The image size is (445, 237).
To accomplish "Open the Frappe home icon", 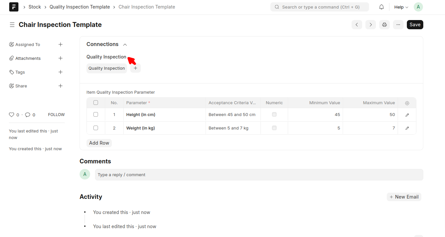I will 13,7.
